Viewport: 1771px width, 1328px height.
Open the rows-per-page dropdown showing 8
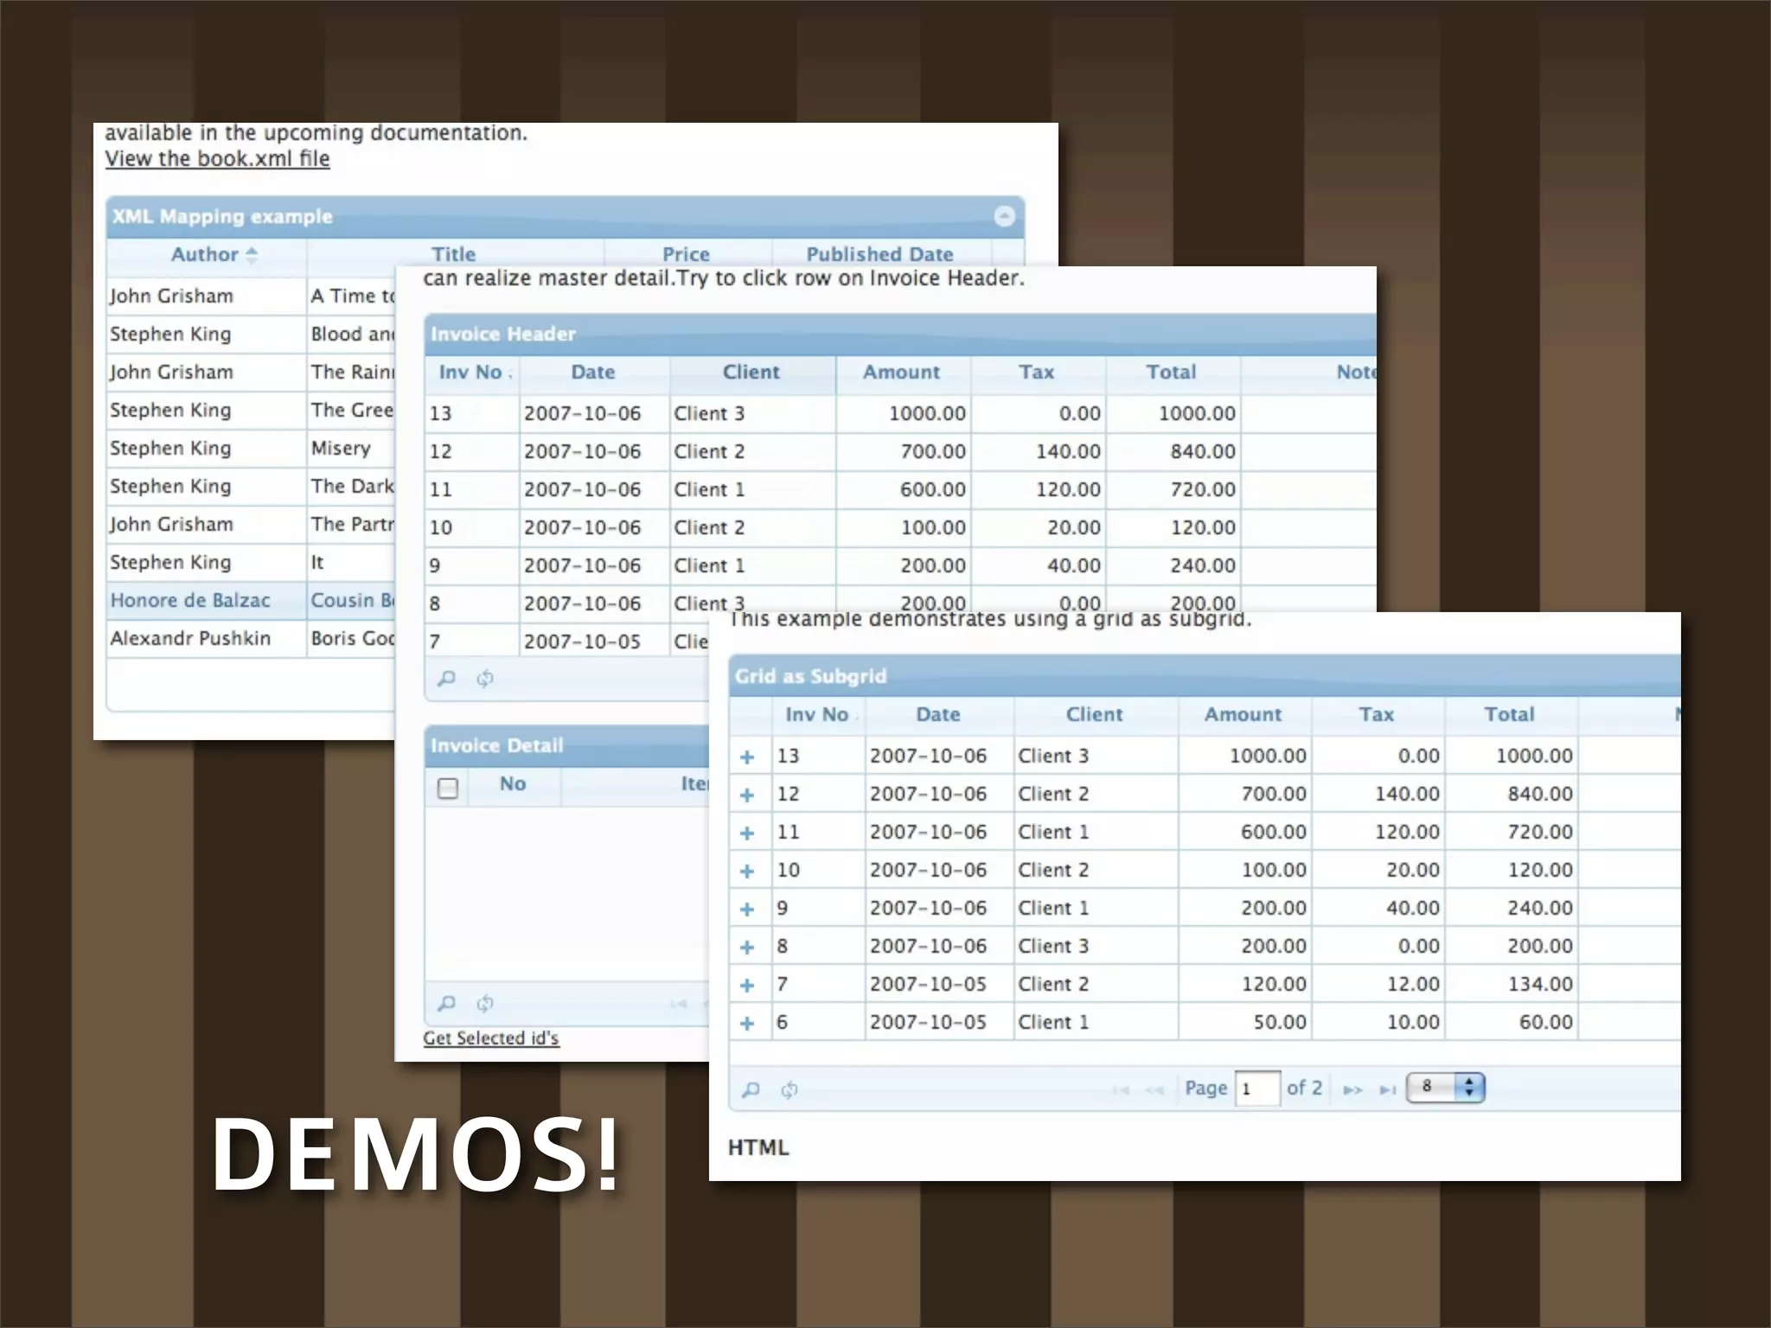(x=1445, y=1087)
